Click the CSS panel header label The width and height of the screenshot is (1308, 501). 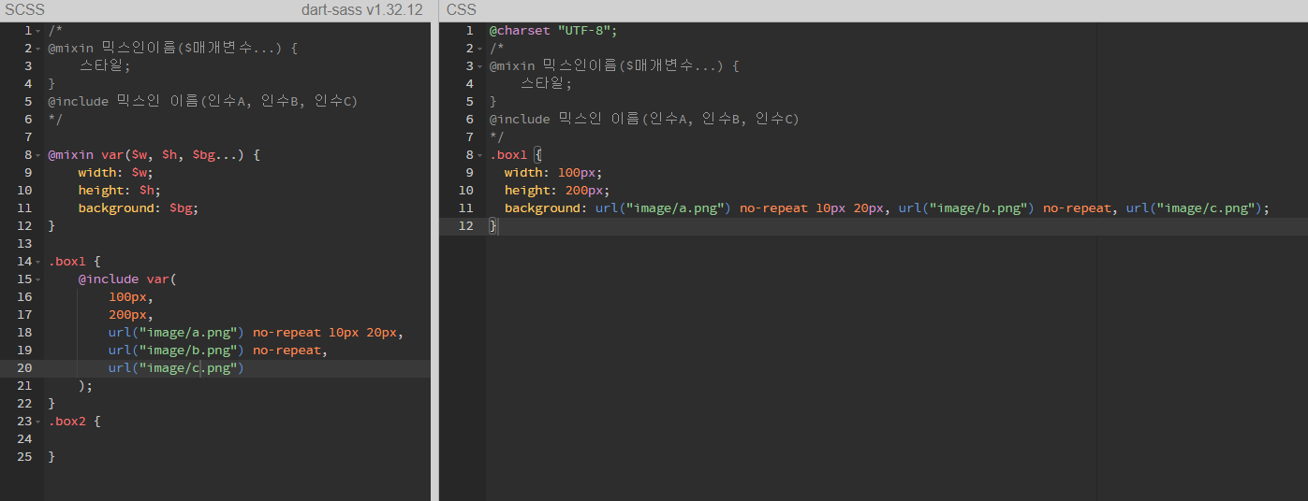click(462, 10)
